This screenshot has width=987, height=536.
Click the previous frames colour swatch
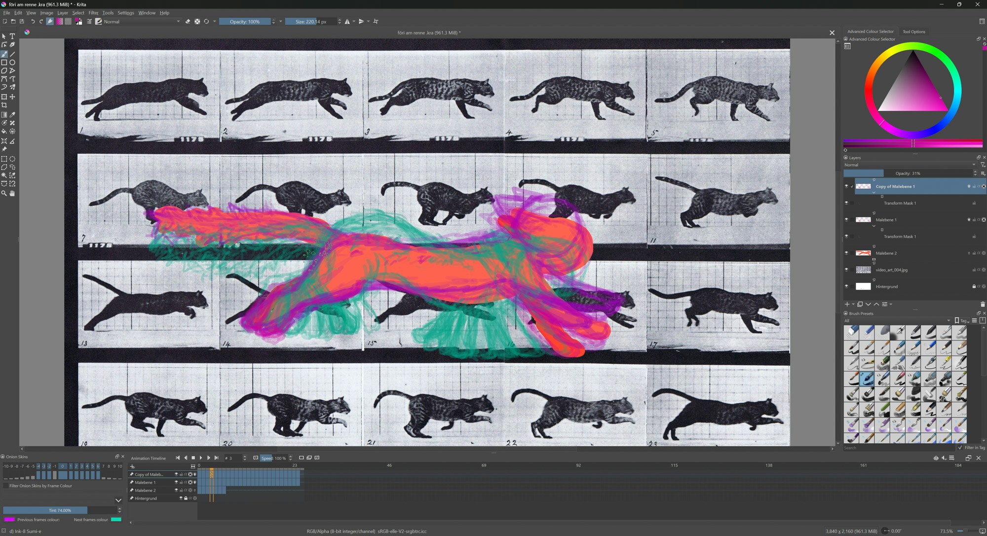pos(9,519)
